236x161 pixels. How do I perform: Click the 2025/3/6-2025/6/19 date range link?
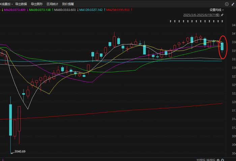[x=201, y=15]
